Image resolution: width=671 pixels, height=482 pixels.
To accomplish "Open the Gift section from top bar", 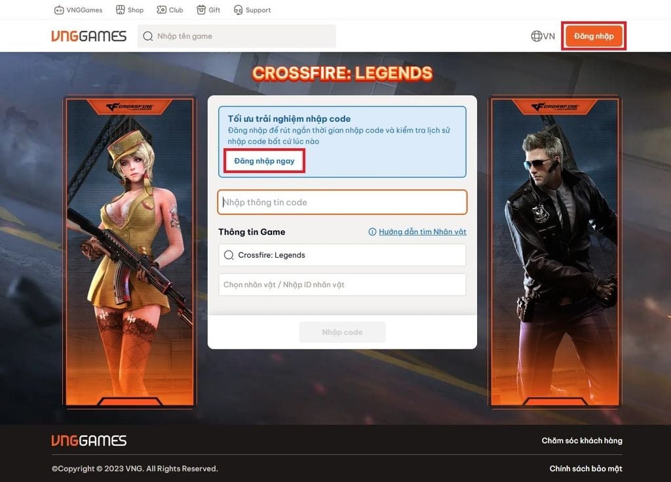I will point(208,10).
